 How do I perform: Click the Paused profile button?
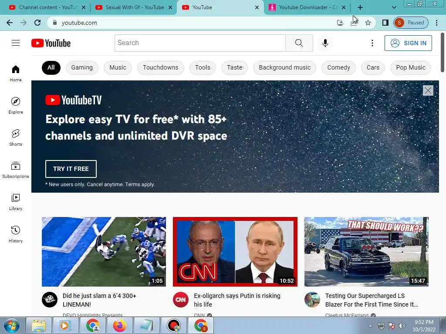click(411, 23)
